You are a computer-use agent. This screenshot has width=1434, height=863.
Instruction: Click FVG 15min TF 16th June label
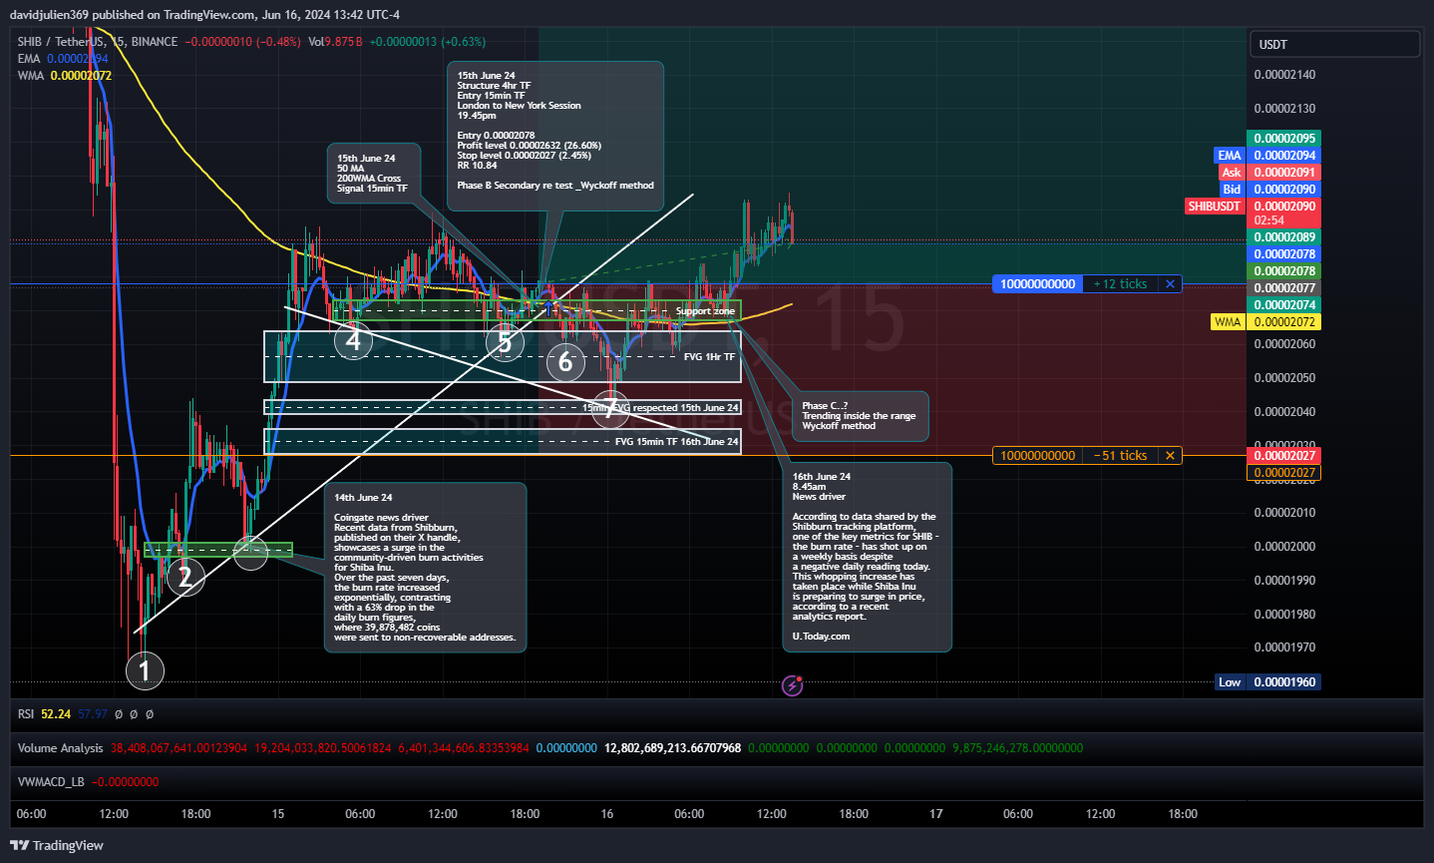click(677, 442)
